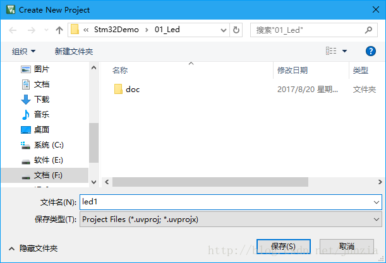Click the file name input field
Image resolution: width=386 pixels, height=263 pixels.
click(x=226, y=202)
